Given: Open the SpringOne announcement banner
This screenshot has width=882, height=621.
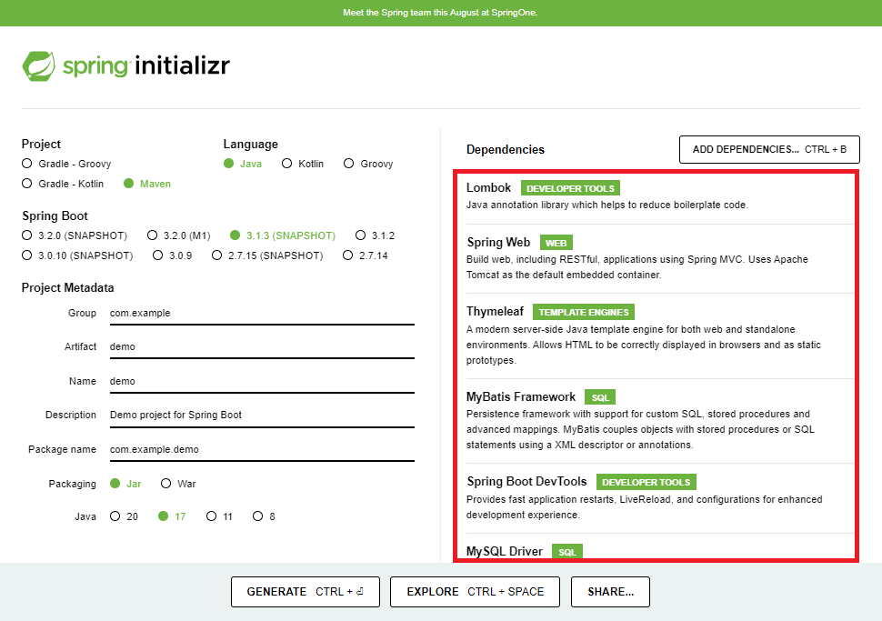Looking at the screenshot, I should (x=440, y=13).
